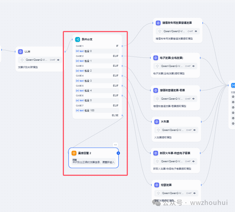The image size is (235, 212).
Task: Open the ... menu above 直接回复 2
Action: (x=115, y=145)
